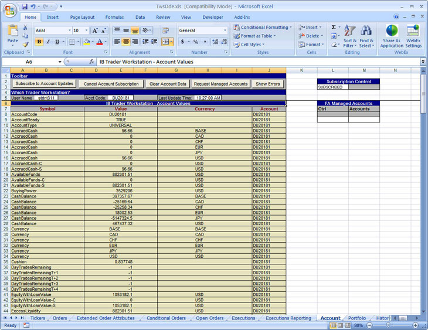Switch to Page Layout view icon

[x=341, y=325]
